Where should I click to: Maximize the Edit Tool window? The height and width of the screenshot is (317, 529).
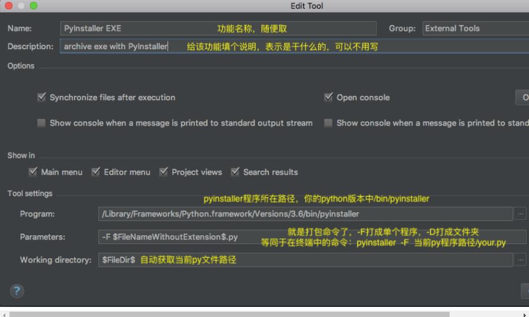(34, 6)
